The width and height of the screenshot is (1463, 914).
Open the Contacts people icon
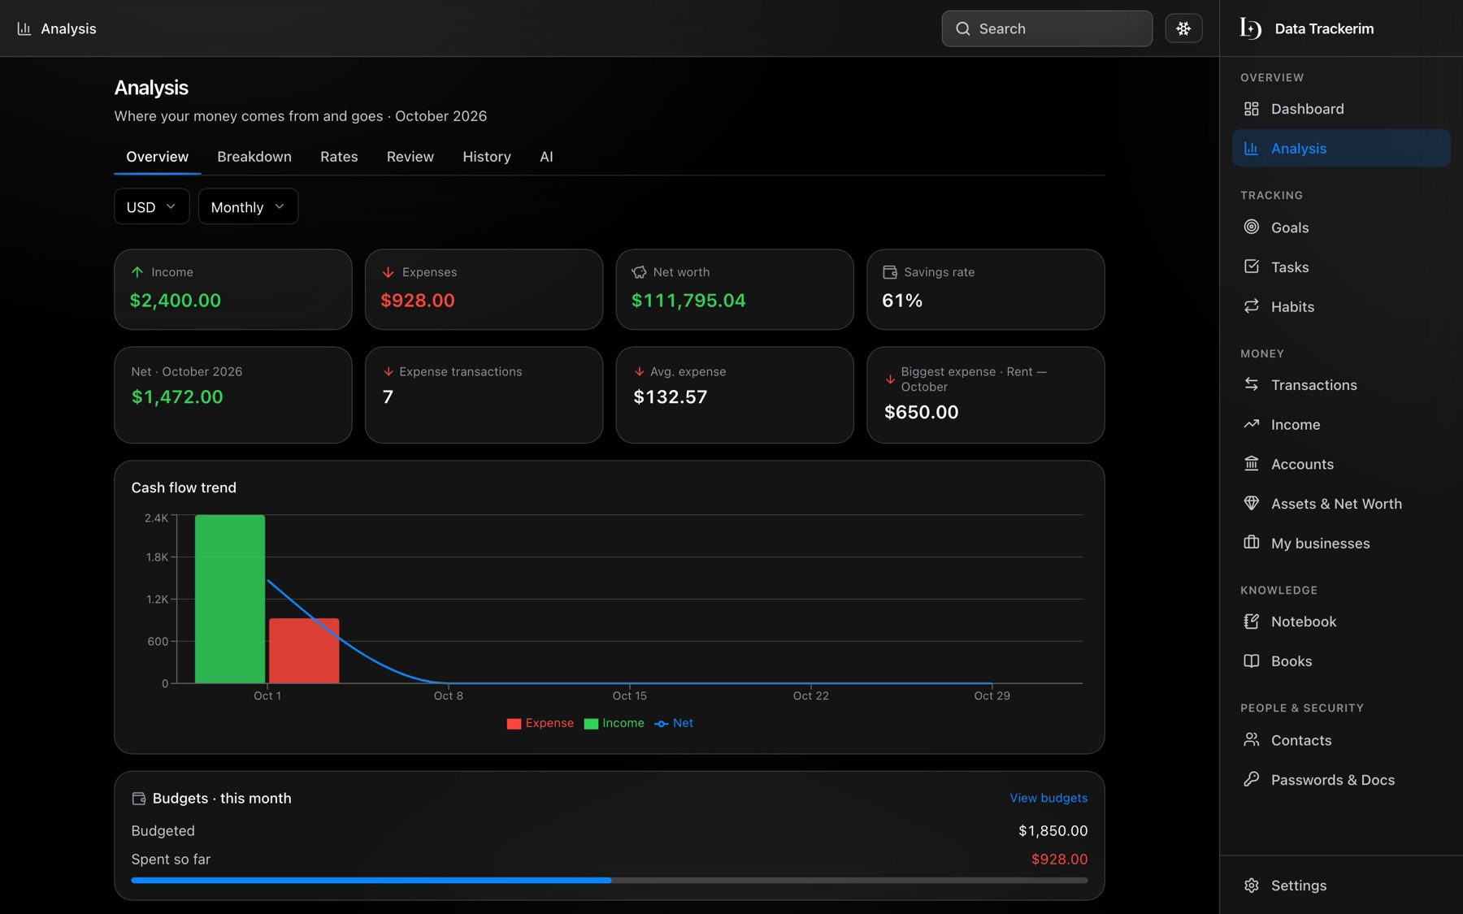(x=1251, y=739)
